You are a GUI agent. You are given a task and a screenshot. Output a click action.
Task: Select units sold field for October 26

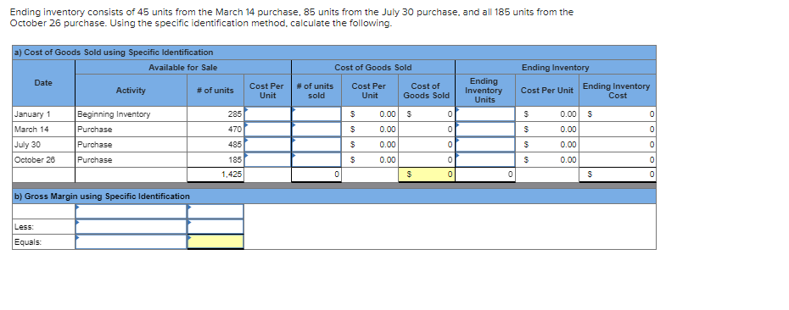(x=316, y=160)
